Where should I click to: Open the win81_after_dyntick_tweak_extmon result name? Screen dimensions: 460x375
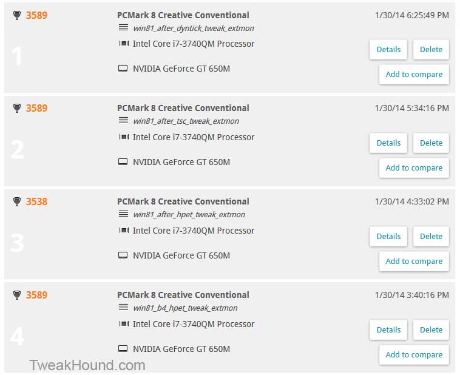[194, 28]
